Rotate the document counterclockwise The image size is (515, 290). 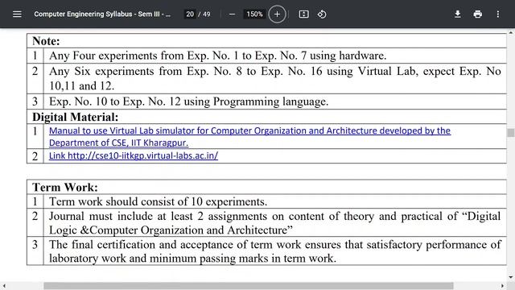[x=322, y=14]
